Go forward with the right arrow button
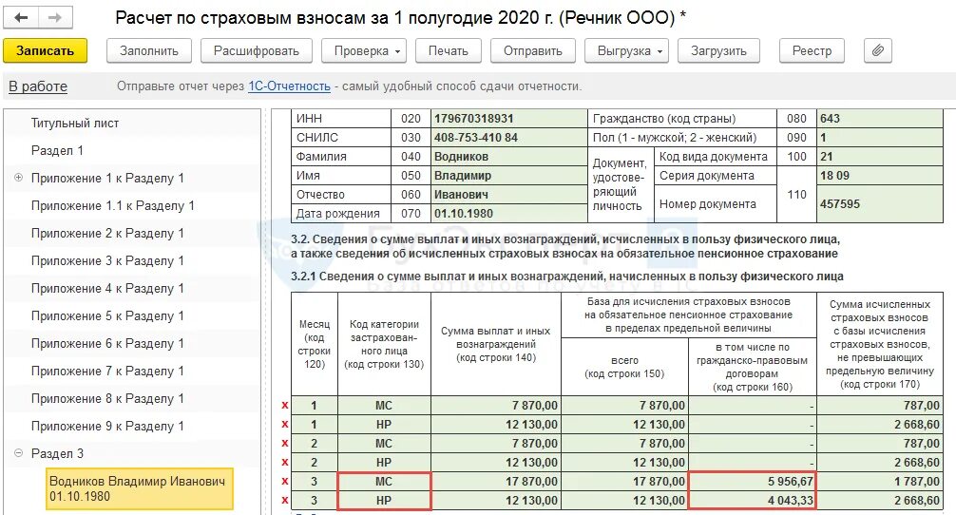The height and width of the screenshot is (515, 956). pos(55,18)
